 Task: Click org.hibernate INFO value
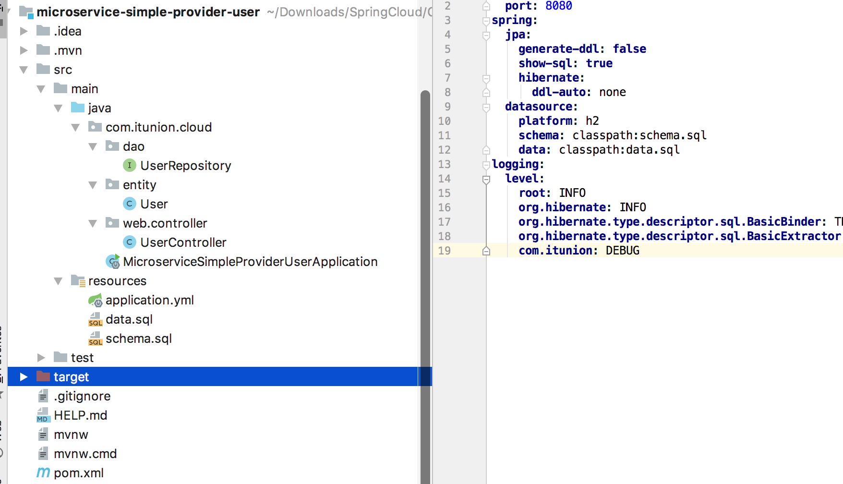(633, 207)
